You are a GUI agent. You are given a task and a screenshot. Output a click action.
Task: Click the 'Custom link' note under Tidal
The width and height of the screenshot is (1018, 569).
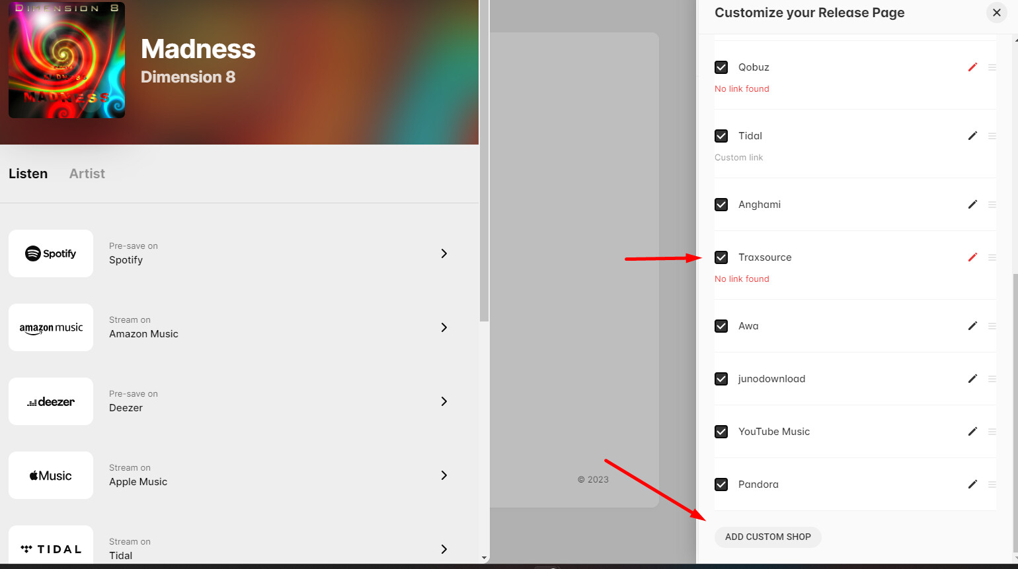pos(738,158)
